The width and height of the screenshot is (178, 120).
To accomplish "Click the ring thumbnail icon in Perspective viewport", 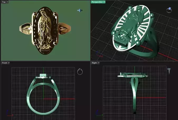I will click(x=169, y=10).
